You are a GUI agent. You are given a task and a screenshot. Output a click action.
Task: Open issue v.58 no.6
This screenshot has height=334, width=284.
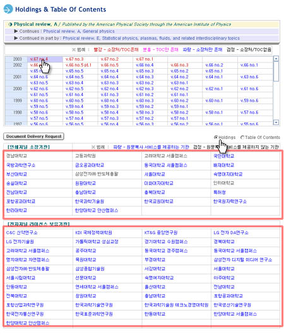tap(39, 112)
